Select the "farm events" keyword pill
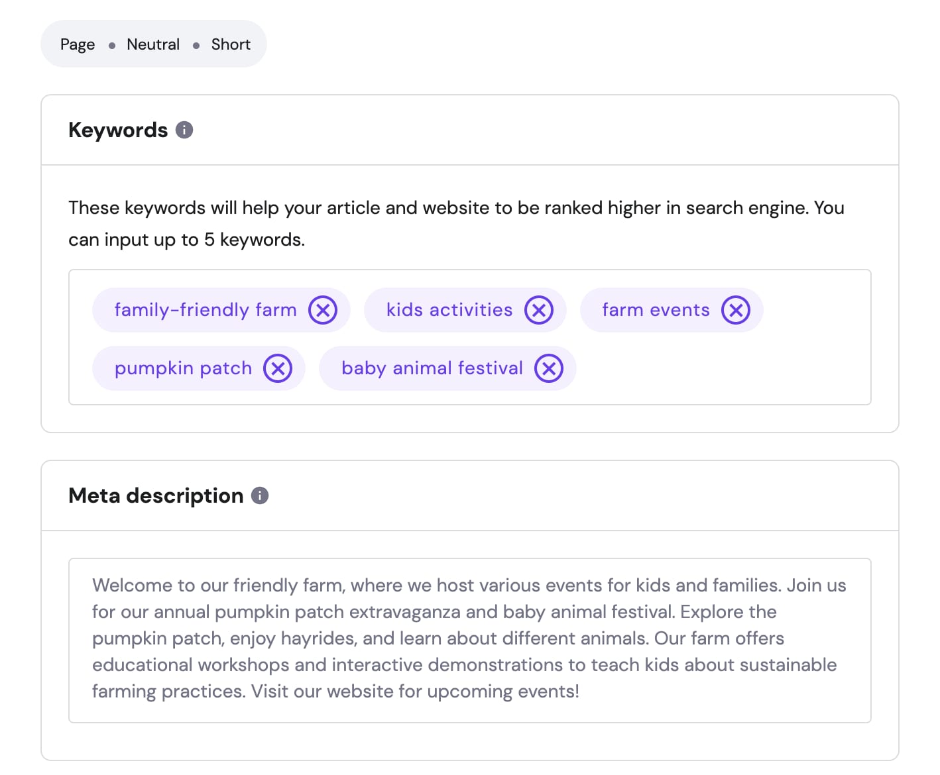940x775 pixels. pyautogui.click(x=656, y=309)
